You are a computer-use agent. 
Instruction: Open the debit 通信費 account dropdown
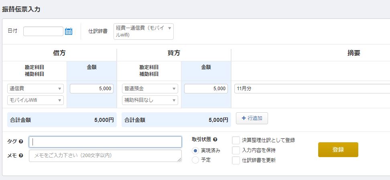pyautogui.click(x=36, y=89)
